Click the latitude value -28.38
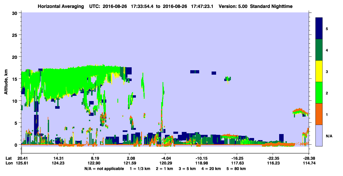Image resolution: width=343 pixels, height=176 pixels. tap(308, 158)
